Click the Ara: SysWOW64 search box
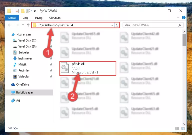Screen dimensions: 192x135 (x=153, y=25)
